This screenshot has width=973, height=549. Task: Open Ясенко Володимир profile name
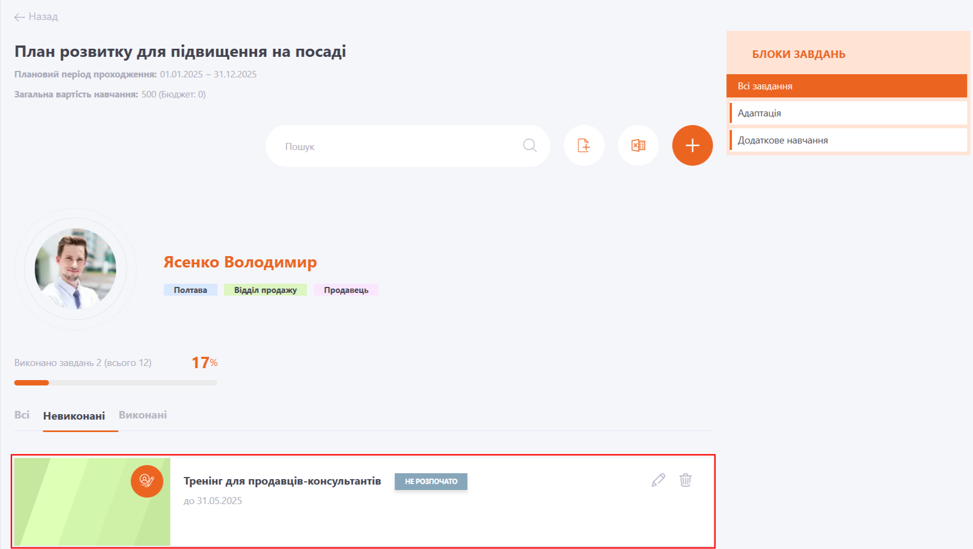coord(240,262)
